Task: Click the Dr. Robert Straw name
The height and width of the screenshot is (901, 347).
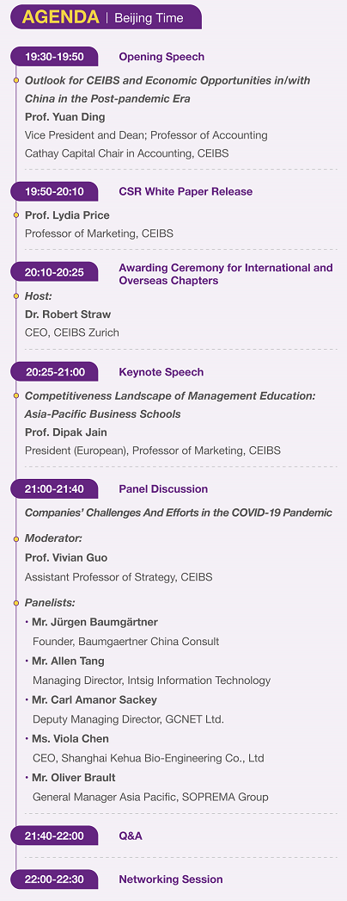Action: [x=68, y=314]
